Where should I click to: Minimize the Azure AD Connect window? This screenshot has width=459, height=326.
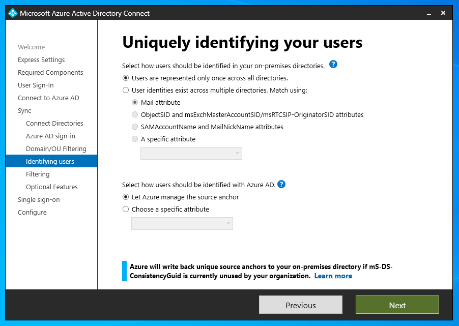[429, 13]
